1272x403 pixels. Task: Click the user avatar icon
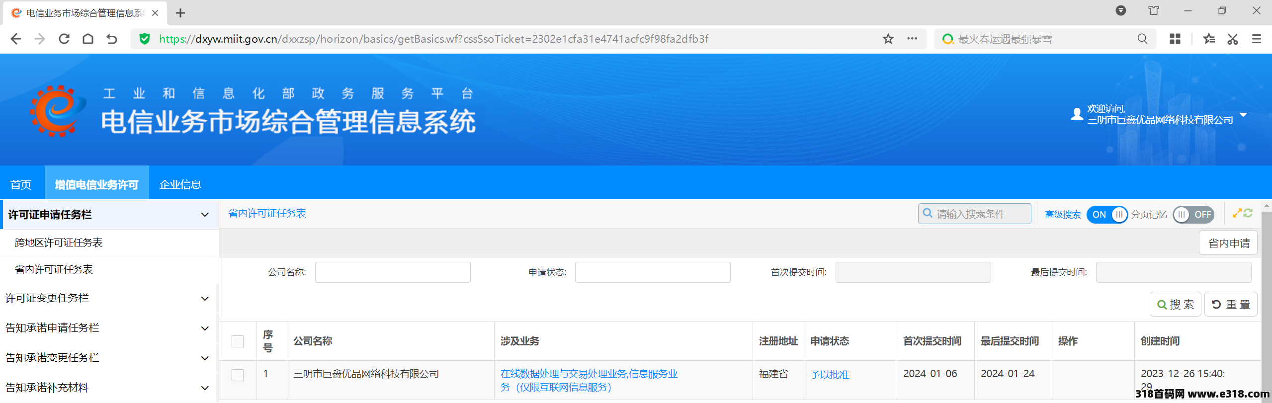(1077, 114)
